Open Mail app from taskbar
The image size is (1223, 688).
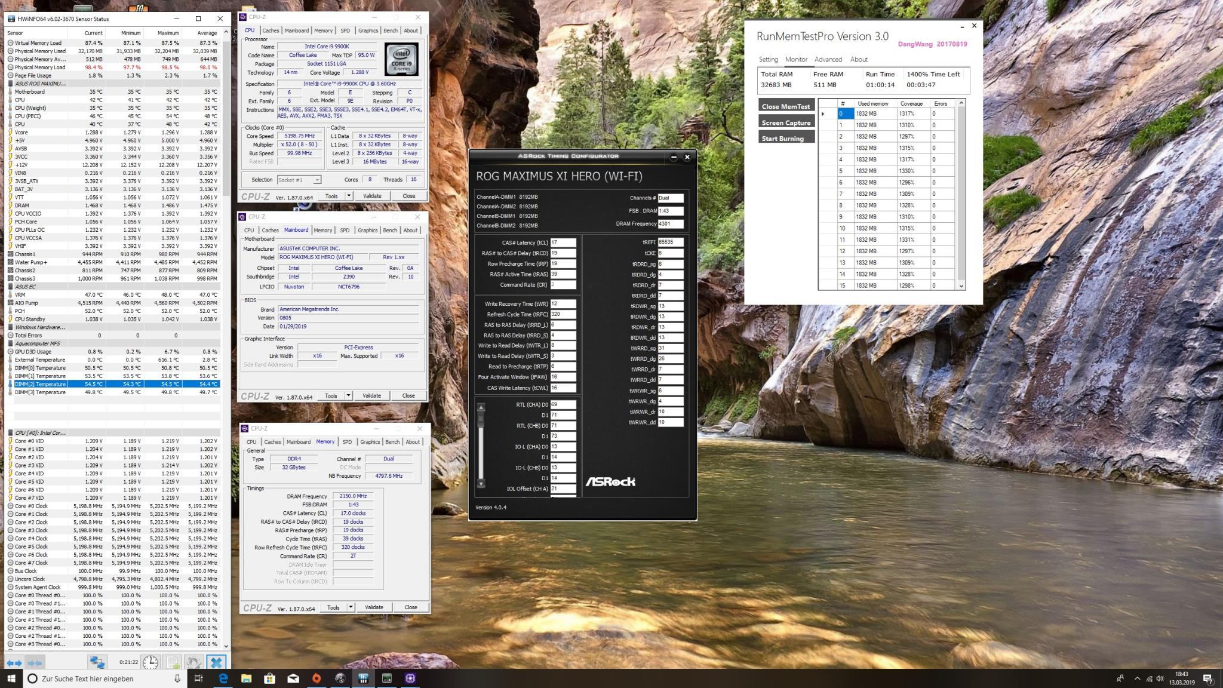[x=293, y=678]
